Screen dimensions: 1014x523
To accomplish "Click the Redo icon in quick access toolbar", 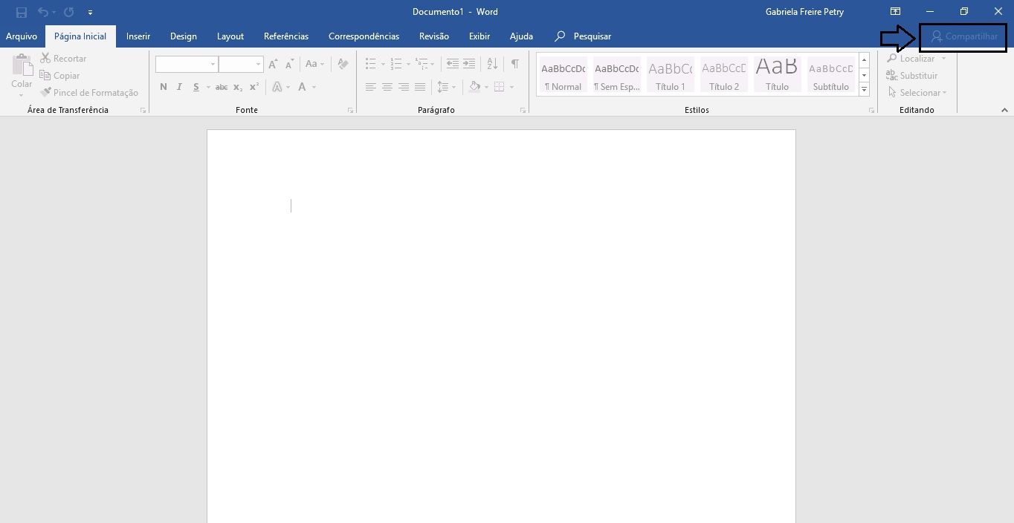I will click(69, 12).
